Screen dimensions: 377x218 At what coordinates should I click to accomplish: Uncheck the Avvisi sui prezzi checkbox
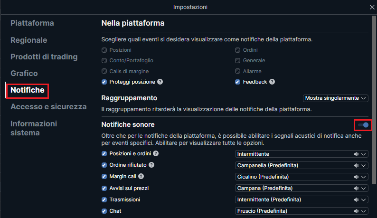[104, 188]
